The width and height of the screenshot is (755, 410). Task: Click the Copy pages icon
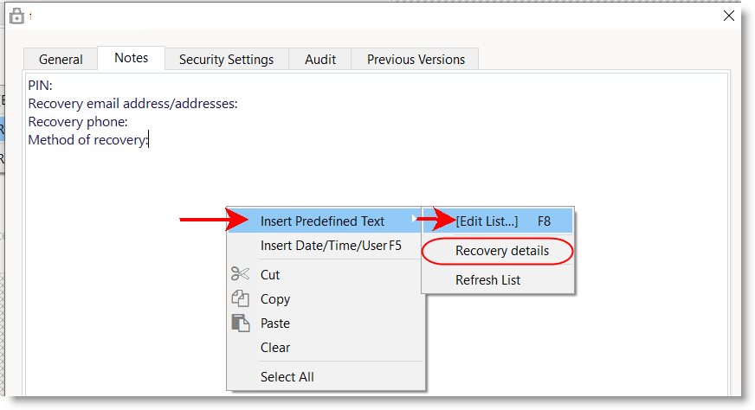pos(240,298)
